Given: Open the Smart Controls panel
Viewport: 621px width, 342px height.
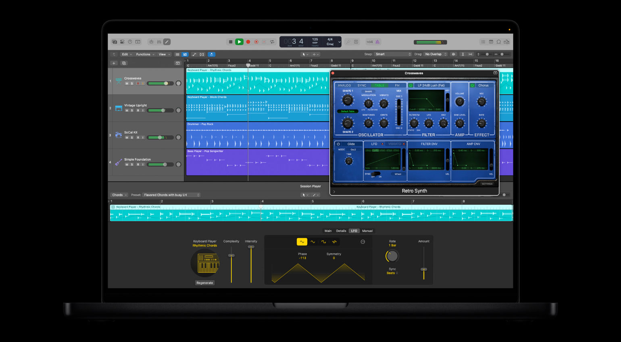Looking at the screenshot, I should 151,42.
